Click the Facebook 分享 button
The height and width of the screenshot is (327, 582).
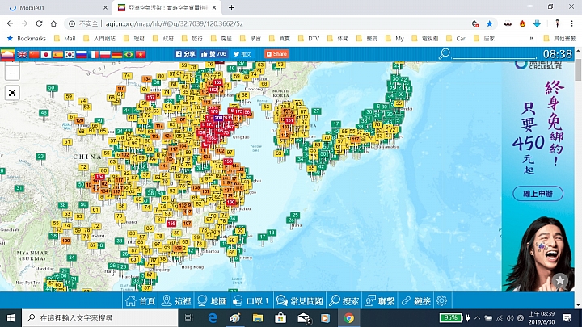[186, 54]
